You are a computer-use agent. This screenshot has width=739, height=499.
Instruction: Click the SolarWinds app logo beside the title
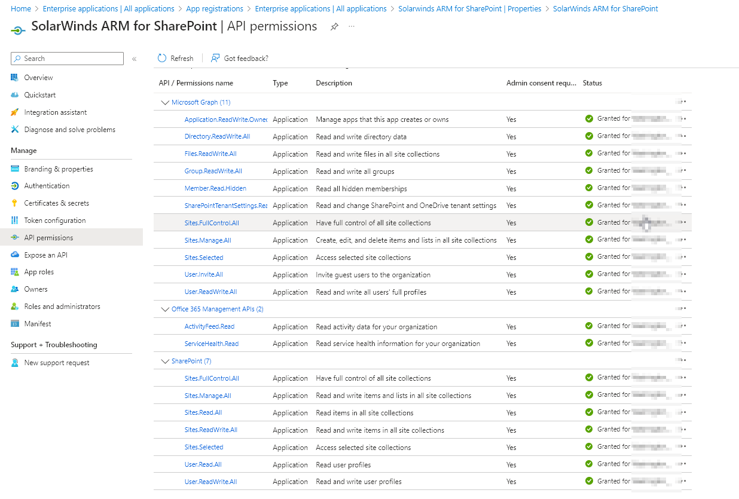tap(19, 30)
